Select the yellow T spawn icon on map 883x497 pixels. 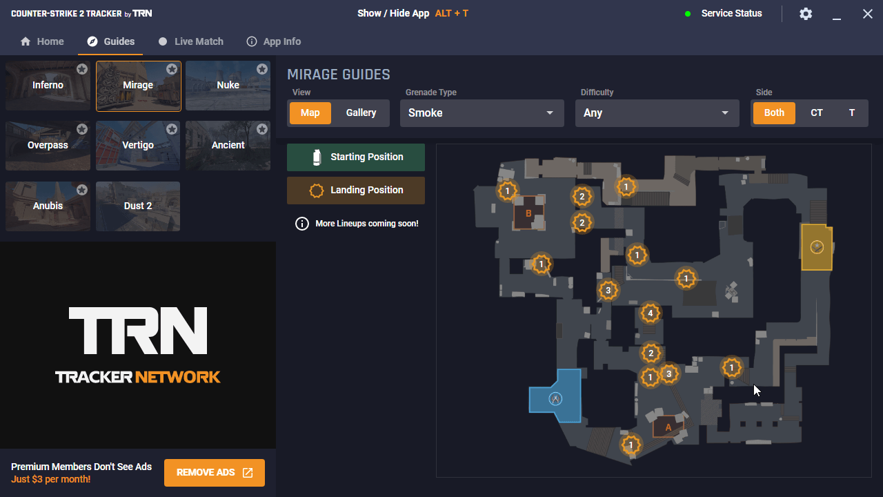(817, 246)
